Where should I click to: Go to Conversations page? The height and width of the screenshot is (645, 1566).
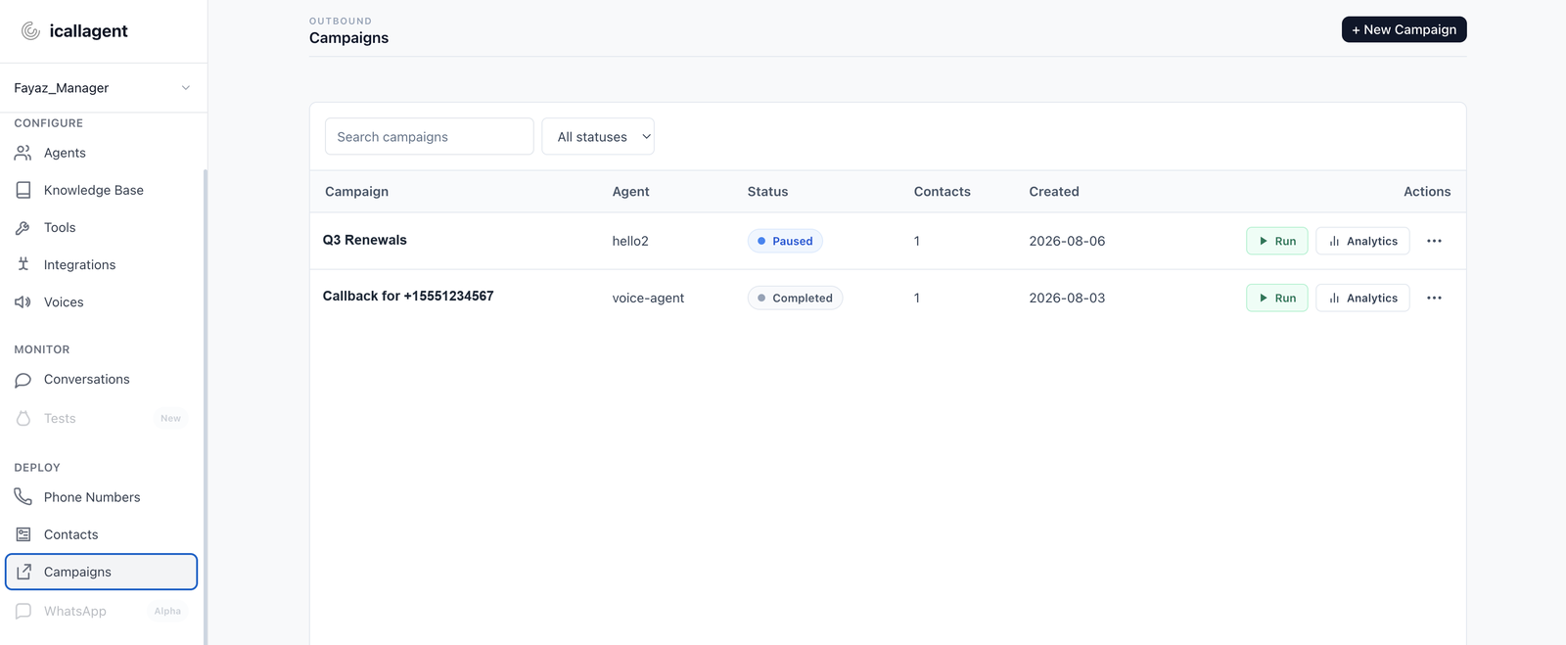coord(102,380)
